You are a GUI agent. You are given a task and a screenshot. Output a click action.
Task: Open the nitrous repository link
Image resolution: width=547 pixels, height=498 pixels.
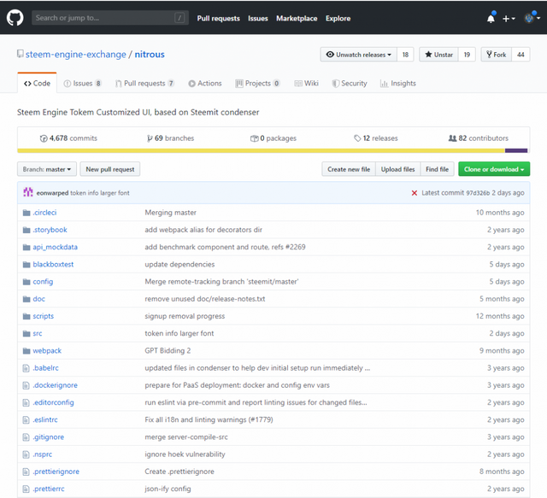coord(150,55)
